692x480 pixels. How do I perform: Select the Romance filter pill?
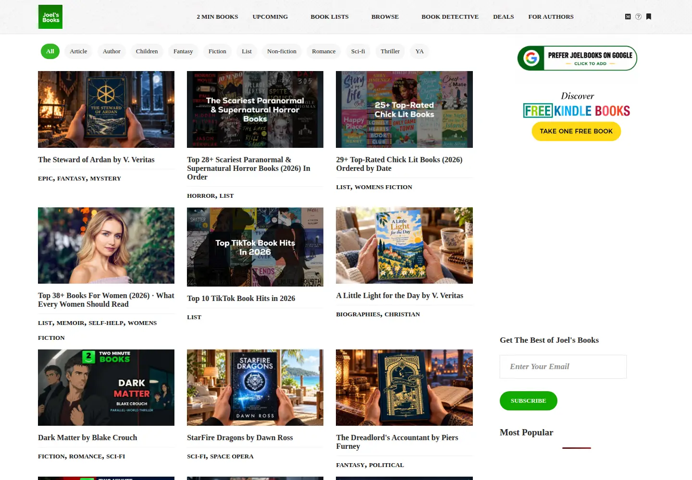pos(324,51)
